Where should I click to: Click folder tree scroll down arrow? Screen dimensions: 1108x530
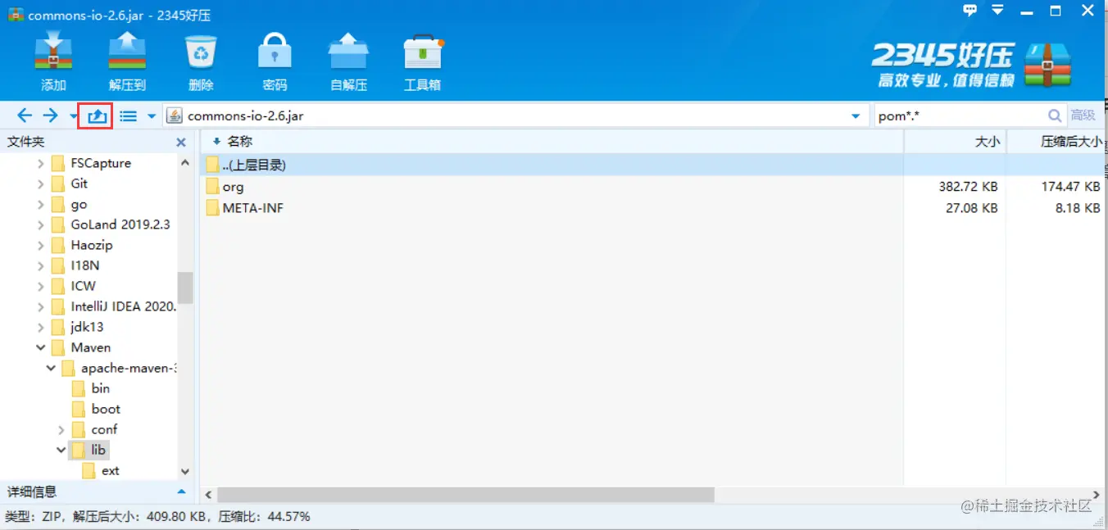[x=185, y=471]
